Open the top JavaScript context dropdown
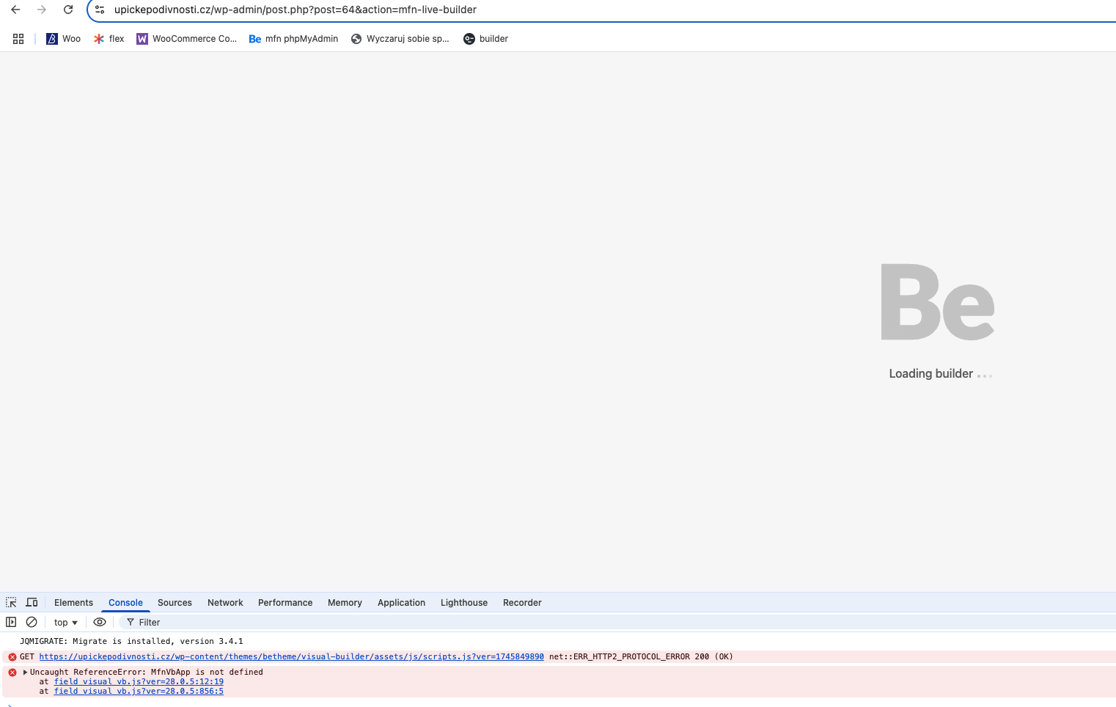This screenshot has width=1116, height=707. coord(66,622)
